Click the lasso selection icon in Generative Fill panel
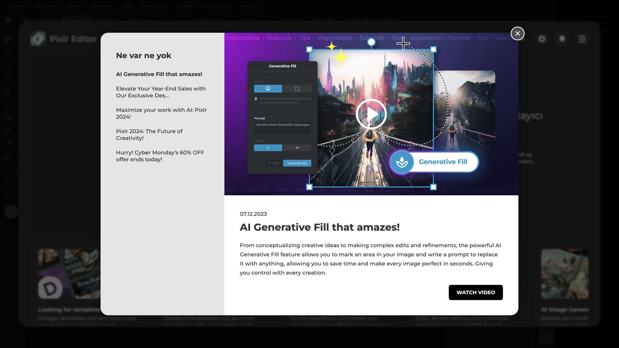Image resolution: width=619 pixels, height=348 pixels. tap(268, 89)
